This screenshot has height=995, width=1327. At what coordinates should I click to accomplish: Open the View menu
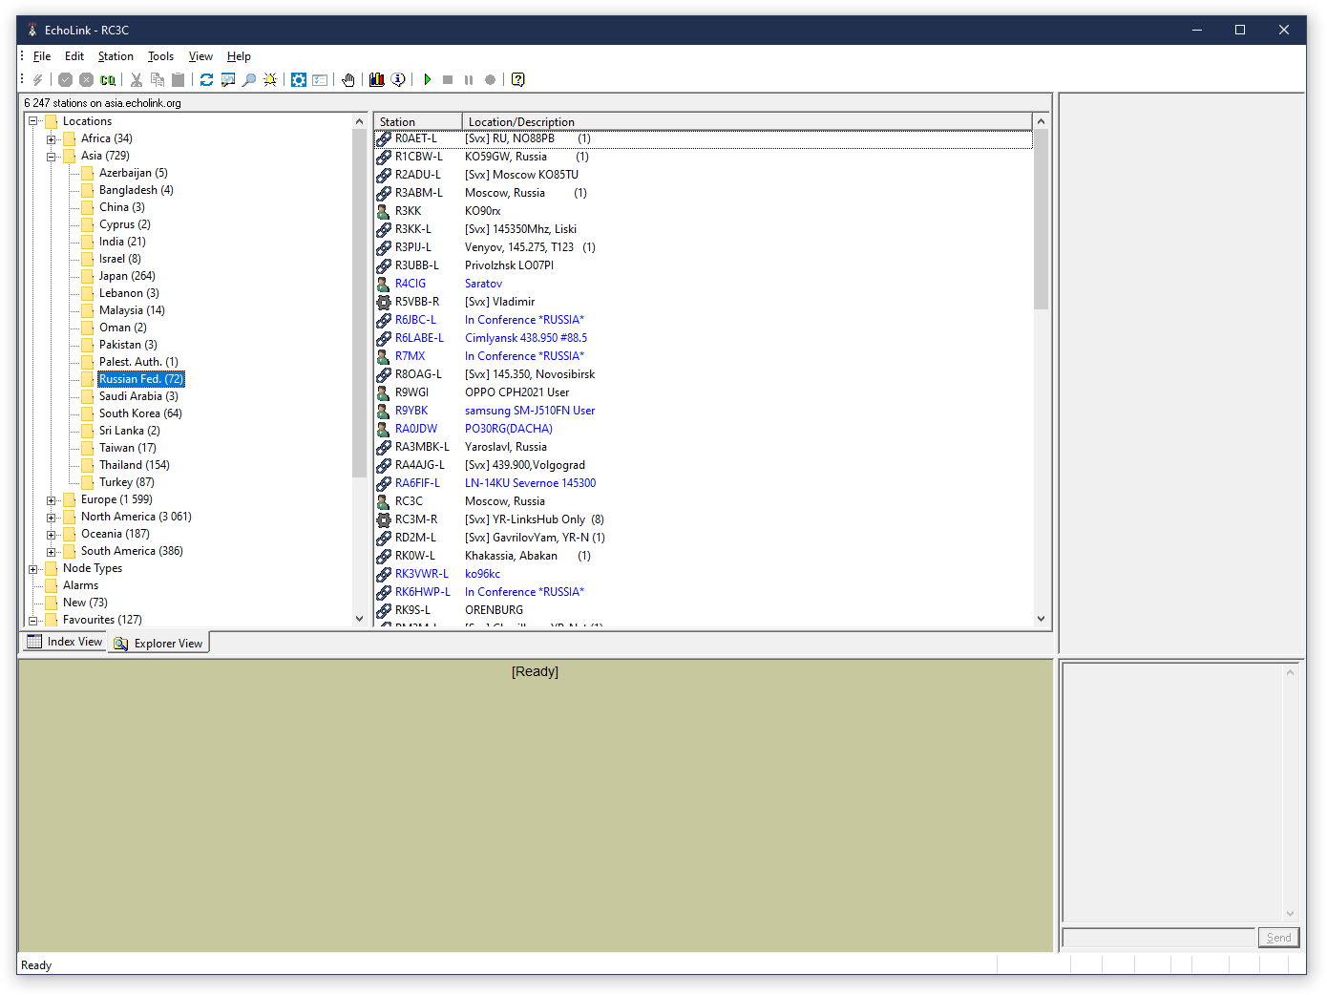[x=200, y=56]
